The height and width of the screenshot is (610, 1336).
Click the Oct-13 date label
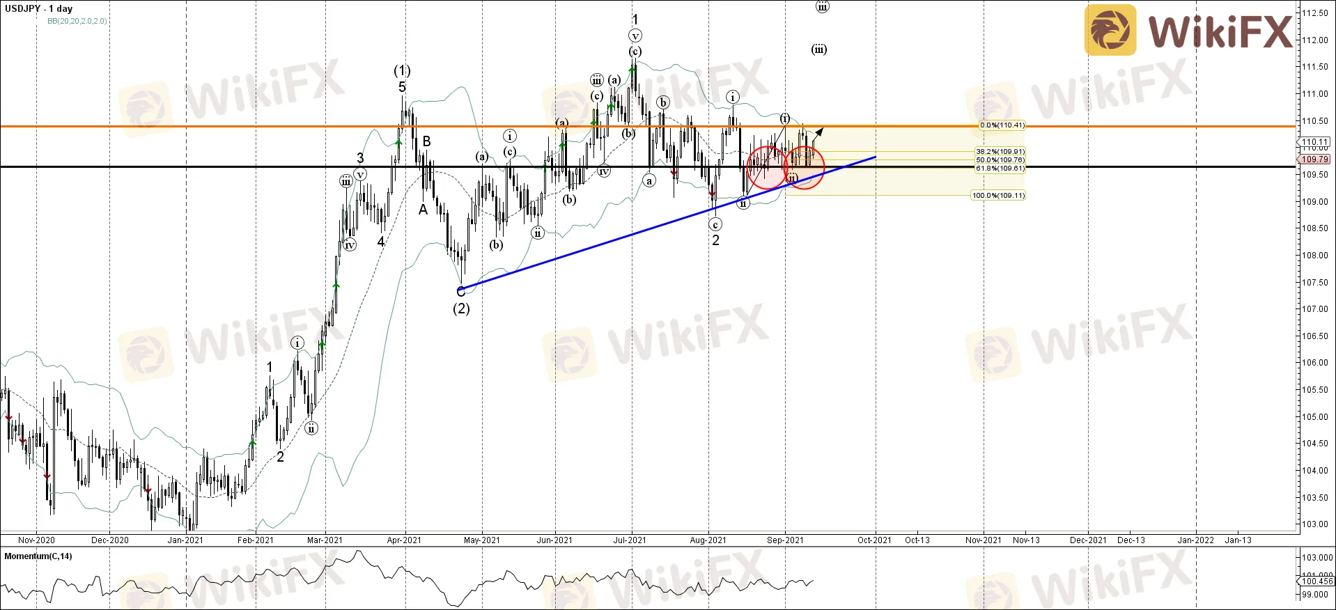(x=917, y=540)
